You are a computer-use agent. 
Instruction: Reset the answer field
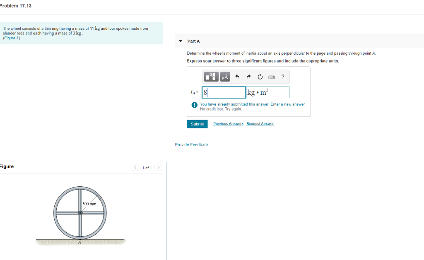point(260,77)
